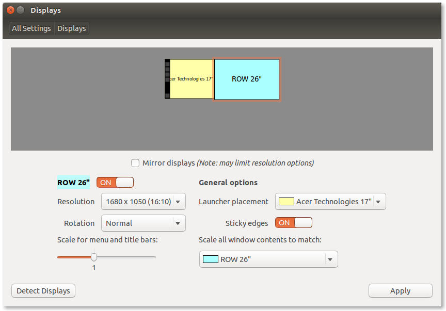Minimize the Displays window
Screen dimensions: 446x311
(x=21, y=10)
